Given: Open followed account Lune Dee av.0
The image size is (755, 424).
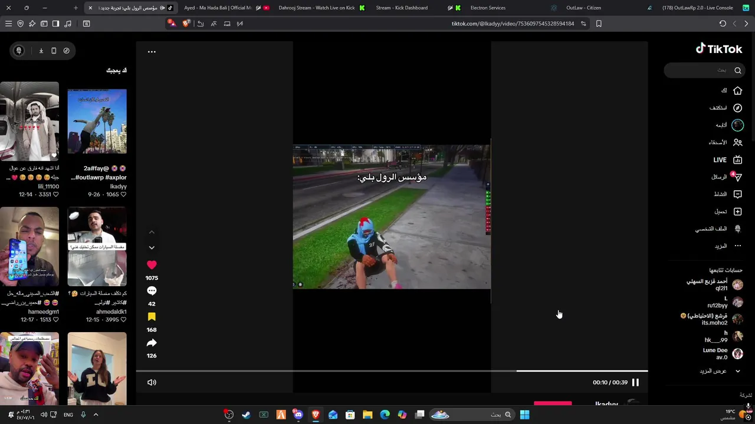Looking at the screenshot, I should click(723, 353).
